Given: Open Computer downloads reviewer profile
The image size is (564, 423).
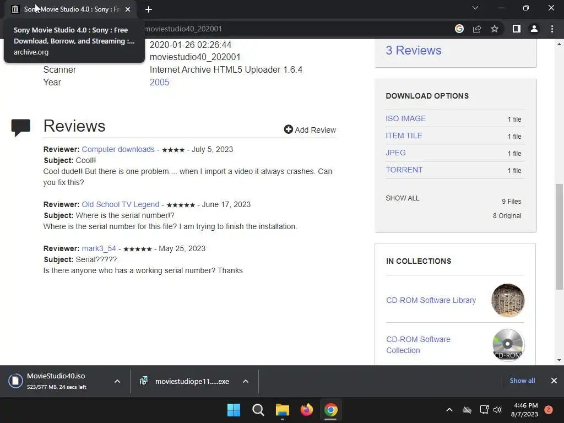Looking at the screenshot, I should 118,149.
